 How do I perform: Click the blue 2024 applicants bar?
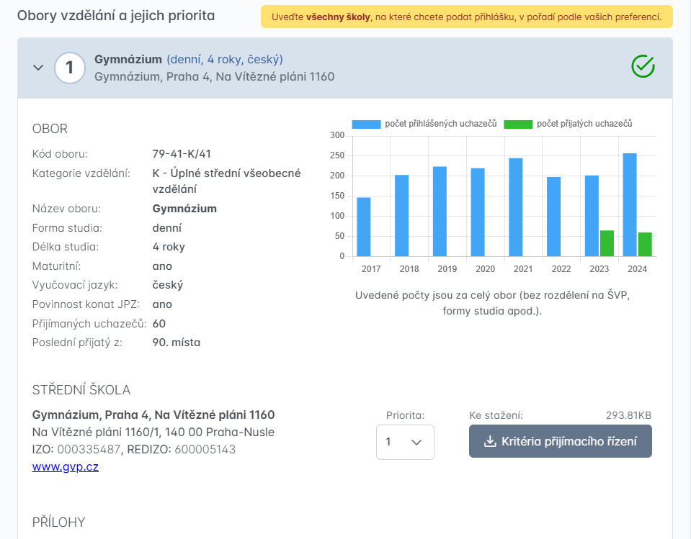(630, 205)
